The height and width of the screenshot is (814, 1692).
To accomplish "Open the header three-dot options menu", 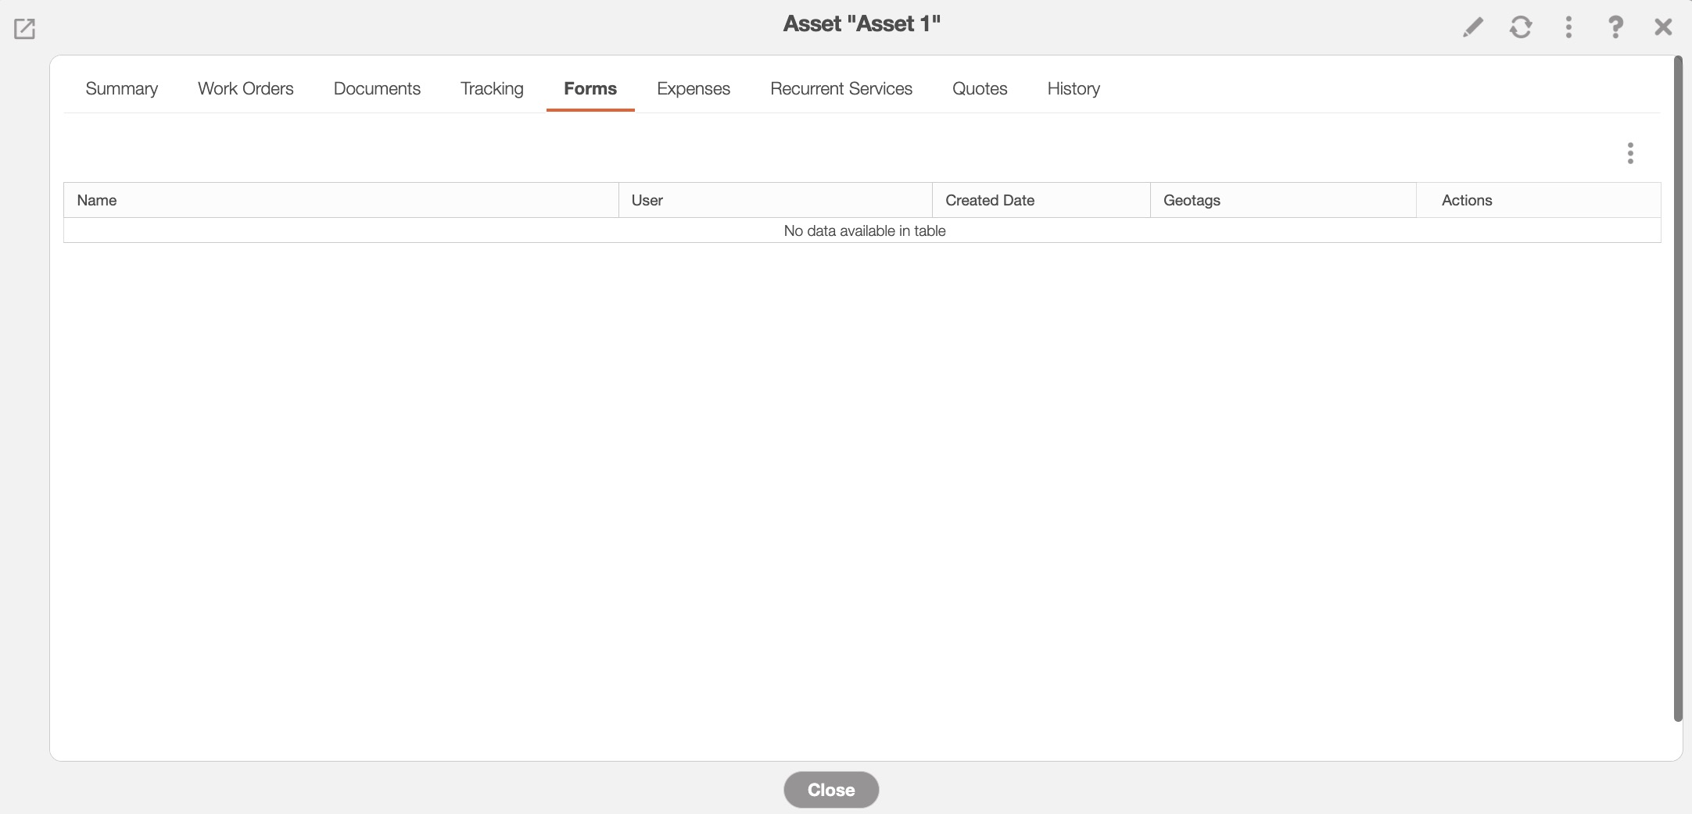I will [x=1568, y=27].
